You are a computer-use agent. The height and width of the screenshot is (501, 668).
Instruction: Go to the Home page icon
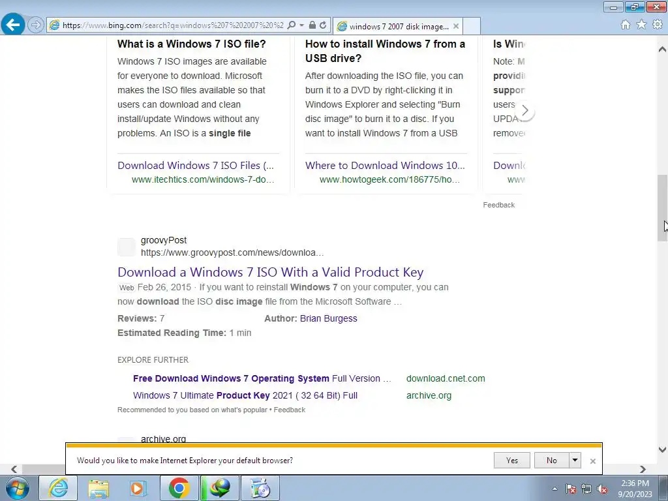626,25
